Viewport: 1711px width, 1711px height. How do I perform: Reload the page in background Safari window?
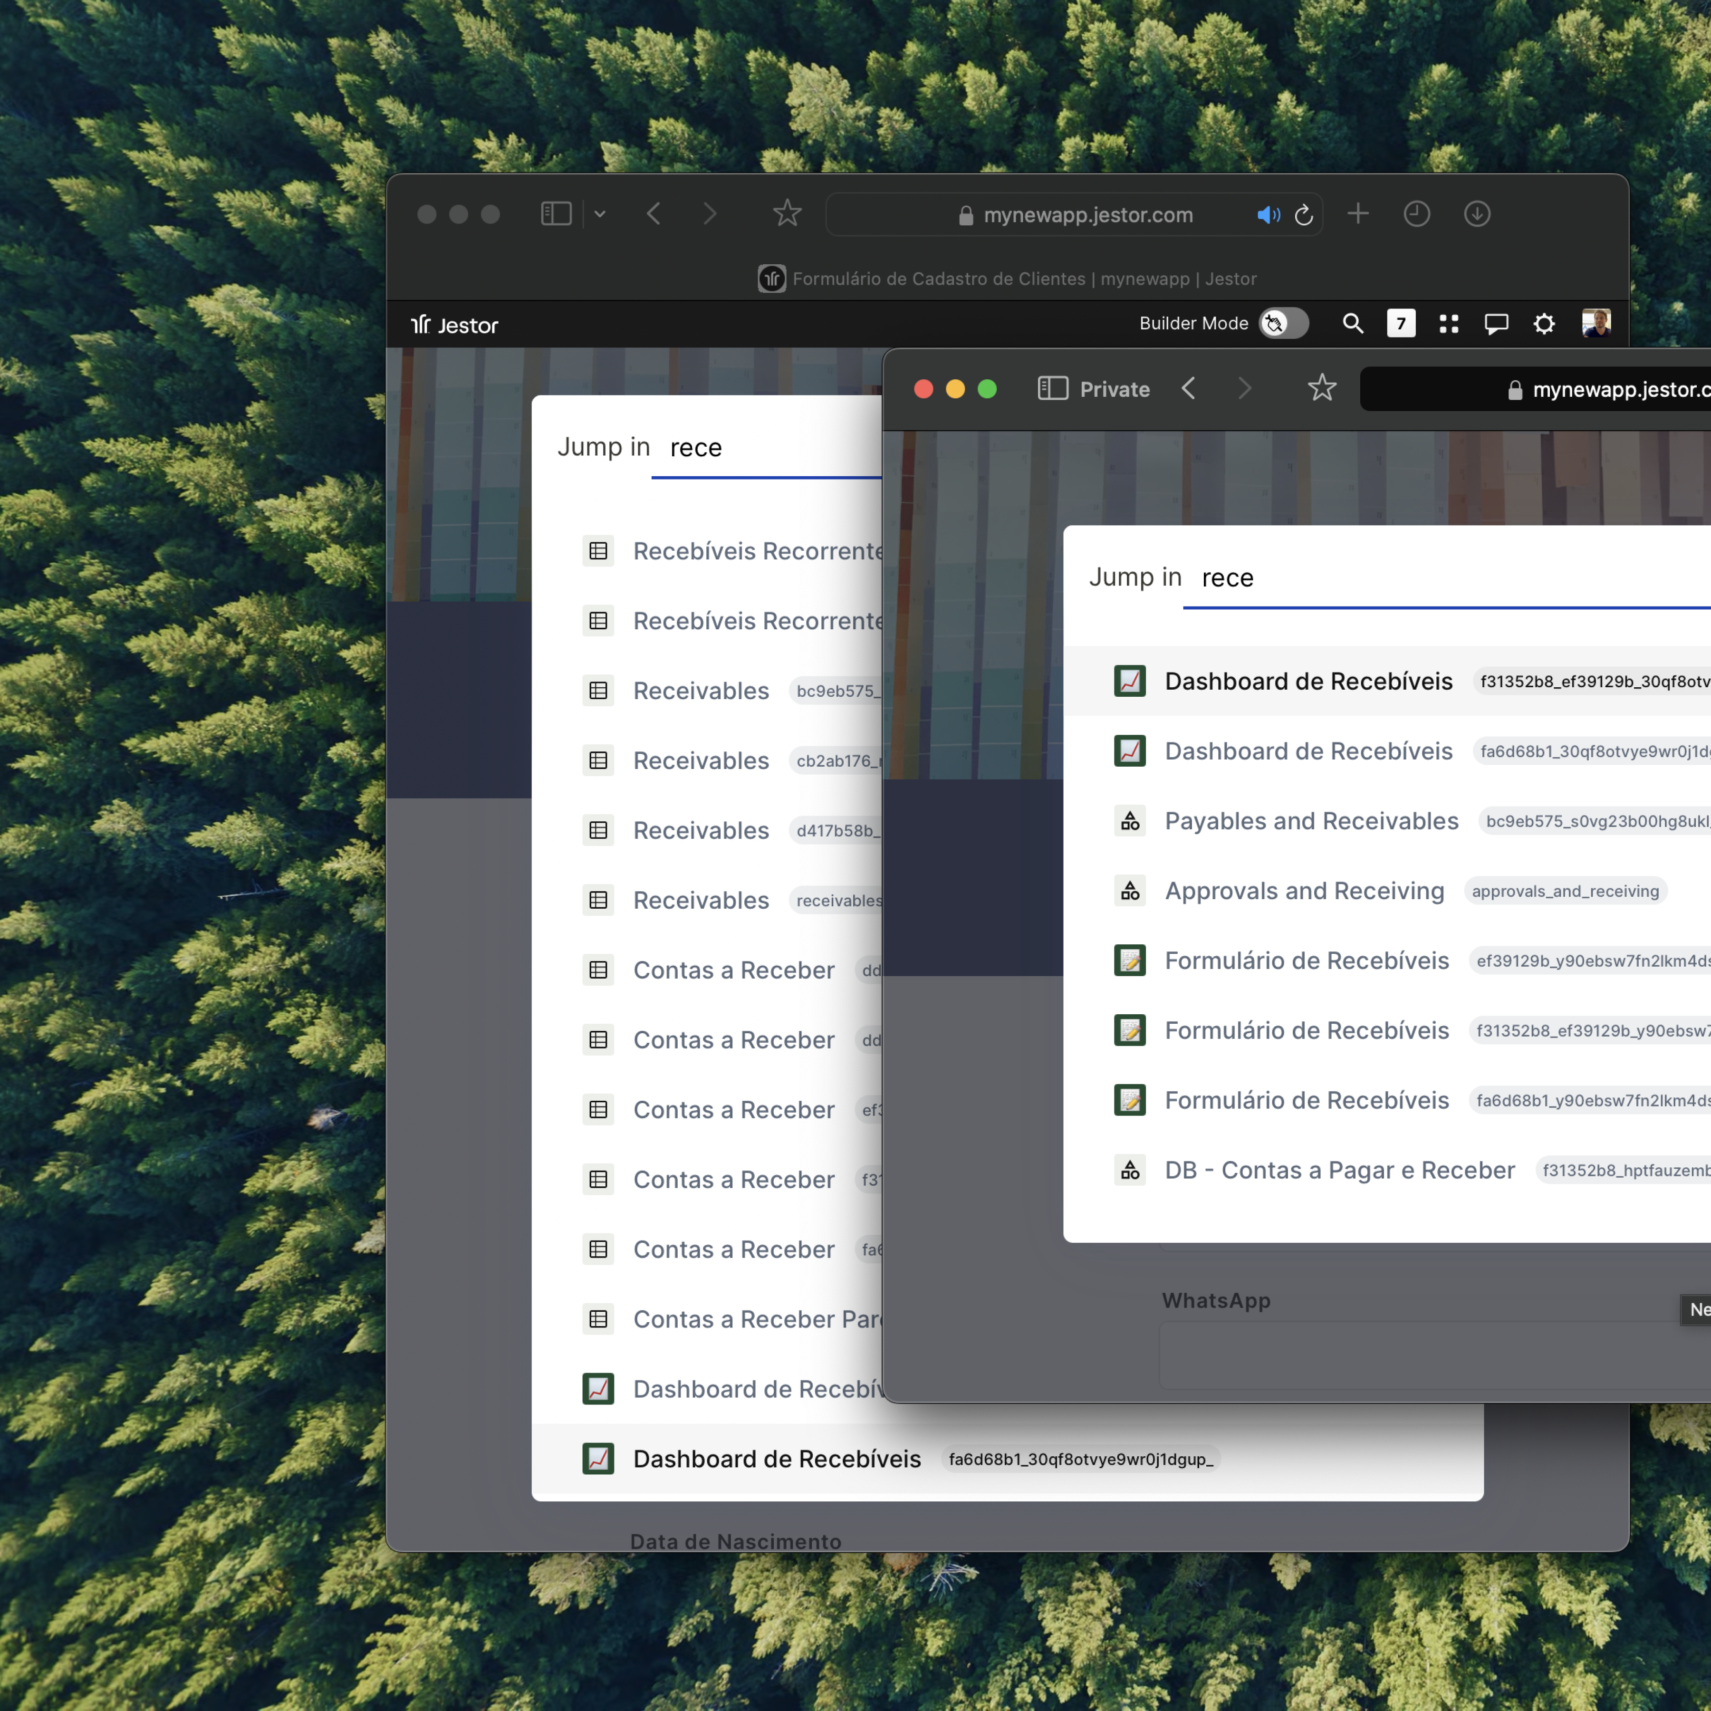1304,214
